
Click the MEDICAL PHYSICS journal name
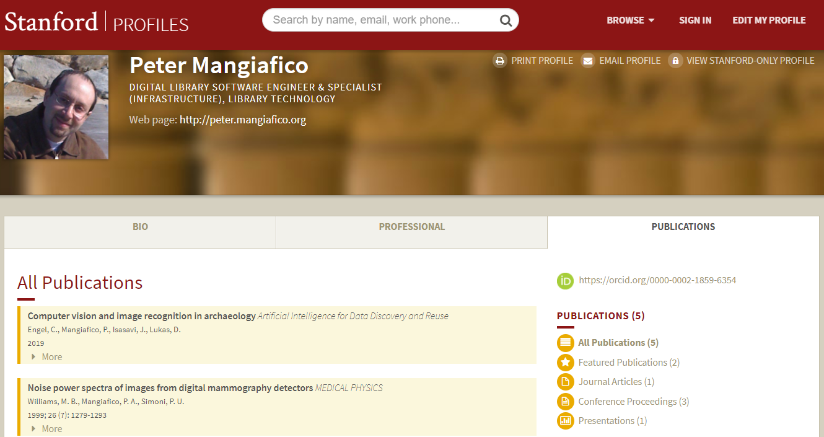[349, 388]
